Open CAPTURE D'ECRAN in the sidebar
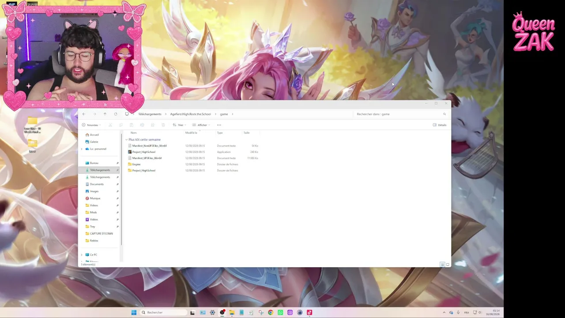Screen dimensions: 565x318 pyautogui.click(x=102, y=234)
